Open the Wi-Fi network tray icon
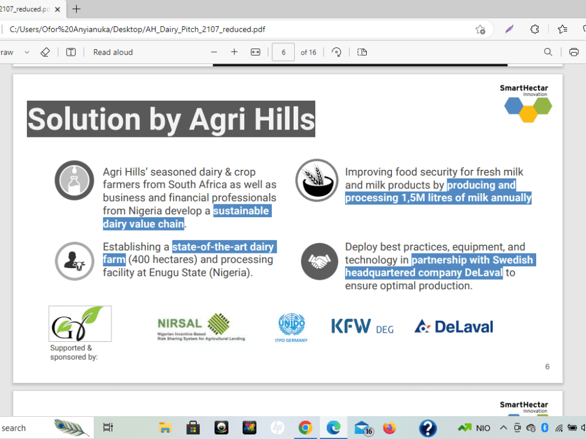Image resolution: width=586 pixels, height=439 pixels. (558, 428)
